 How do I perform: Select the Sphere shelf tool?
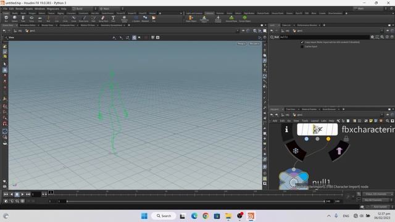(15, 18)
